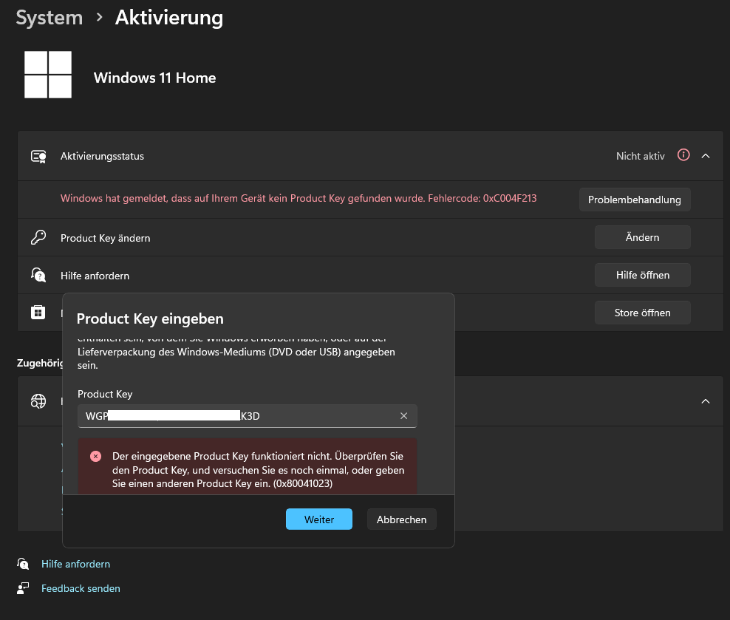The image size is (730, 620).
Task: Collapse the Aktivierungsstatus section
Action: tap(706, 156)
